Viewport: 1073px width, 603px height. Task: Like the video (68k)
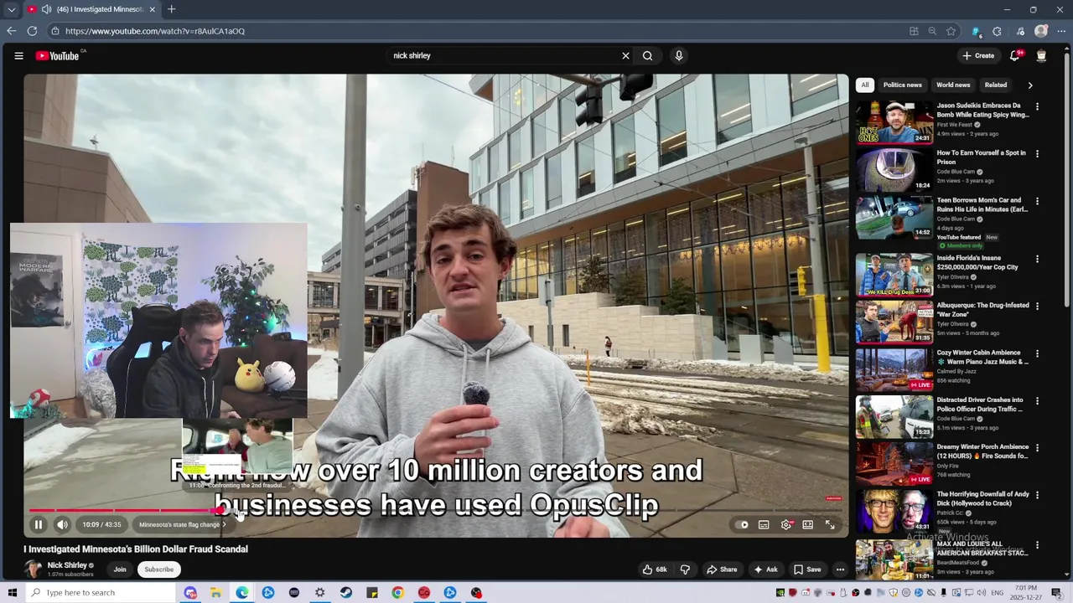coord(655,569)
